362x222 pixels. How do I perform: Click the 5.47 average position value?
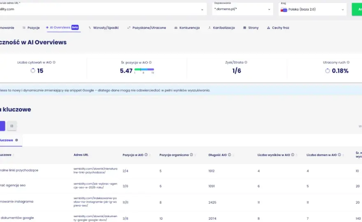click(x=126, y=71)
